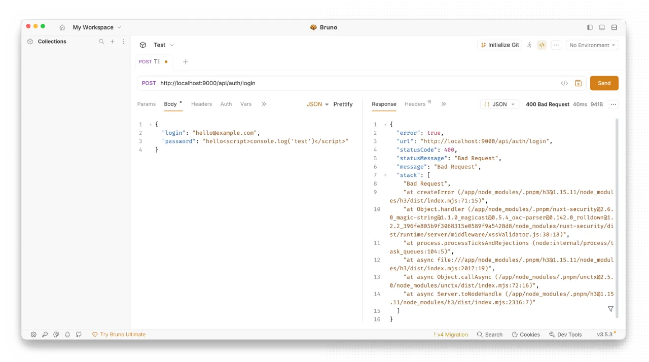The width and height of the screenshot is (649, 362).
Task: Click the "statusCode": 400 line
Action: coord(427,150)
